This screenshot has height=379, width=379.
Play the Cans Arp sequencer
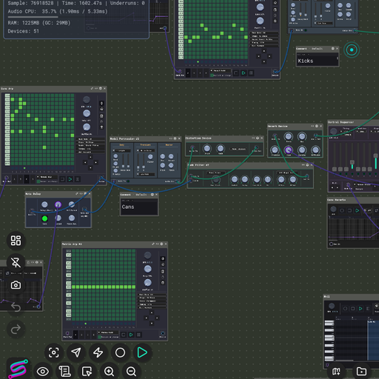tap(70, 179)
